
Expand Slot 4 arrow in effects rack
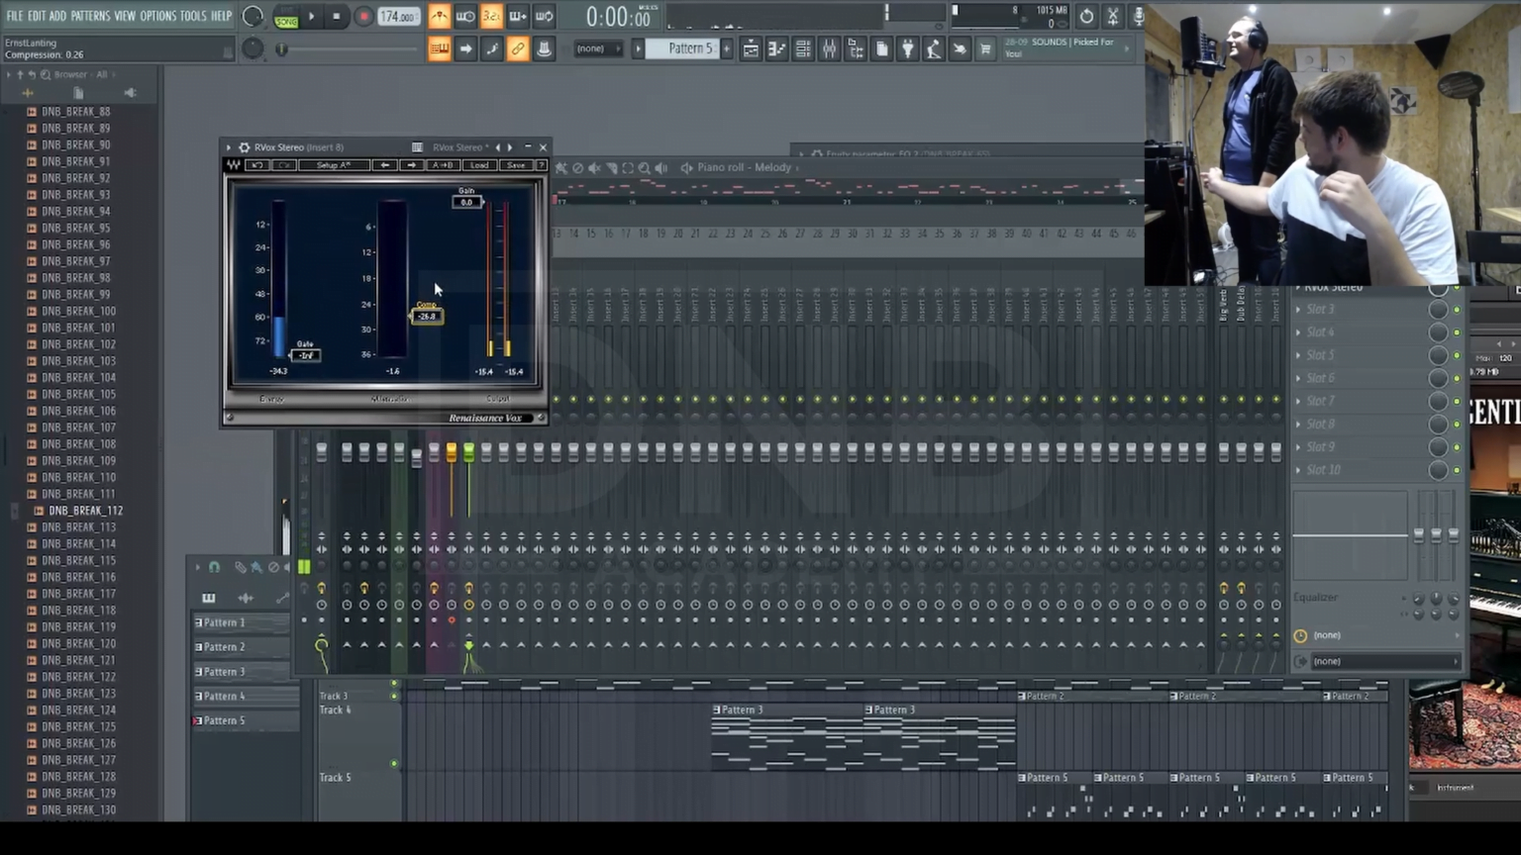point(1298,332)
